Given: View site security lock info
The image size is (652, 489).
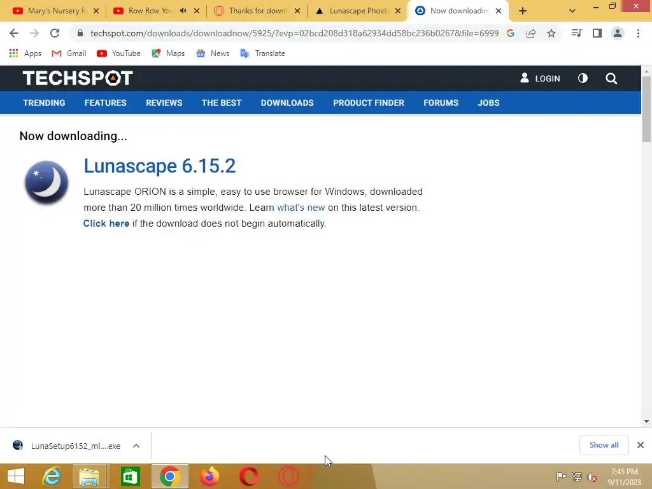Looking at the screenshot, I should 80,33.
